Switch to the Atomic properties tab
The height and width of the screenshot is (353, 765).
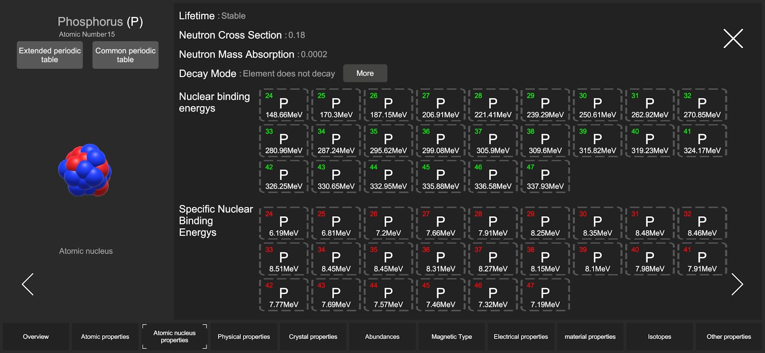tap(105, 337)
